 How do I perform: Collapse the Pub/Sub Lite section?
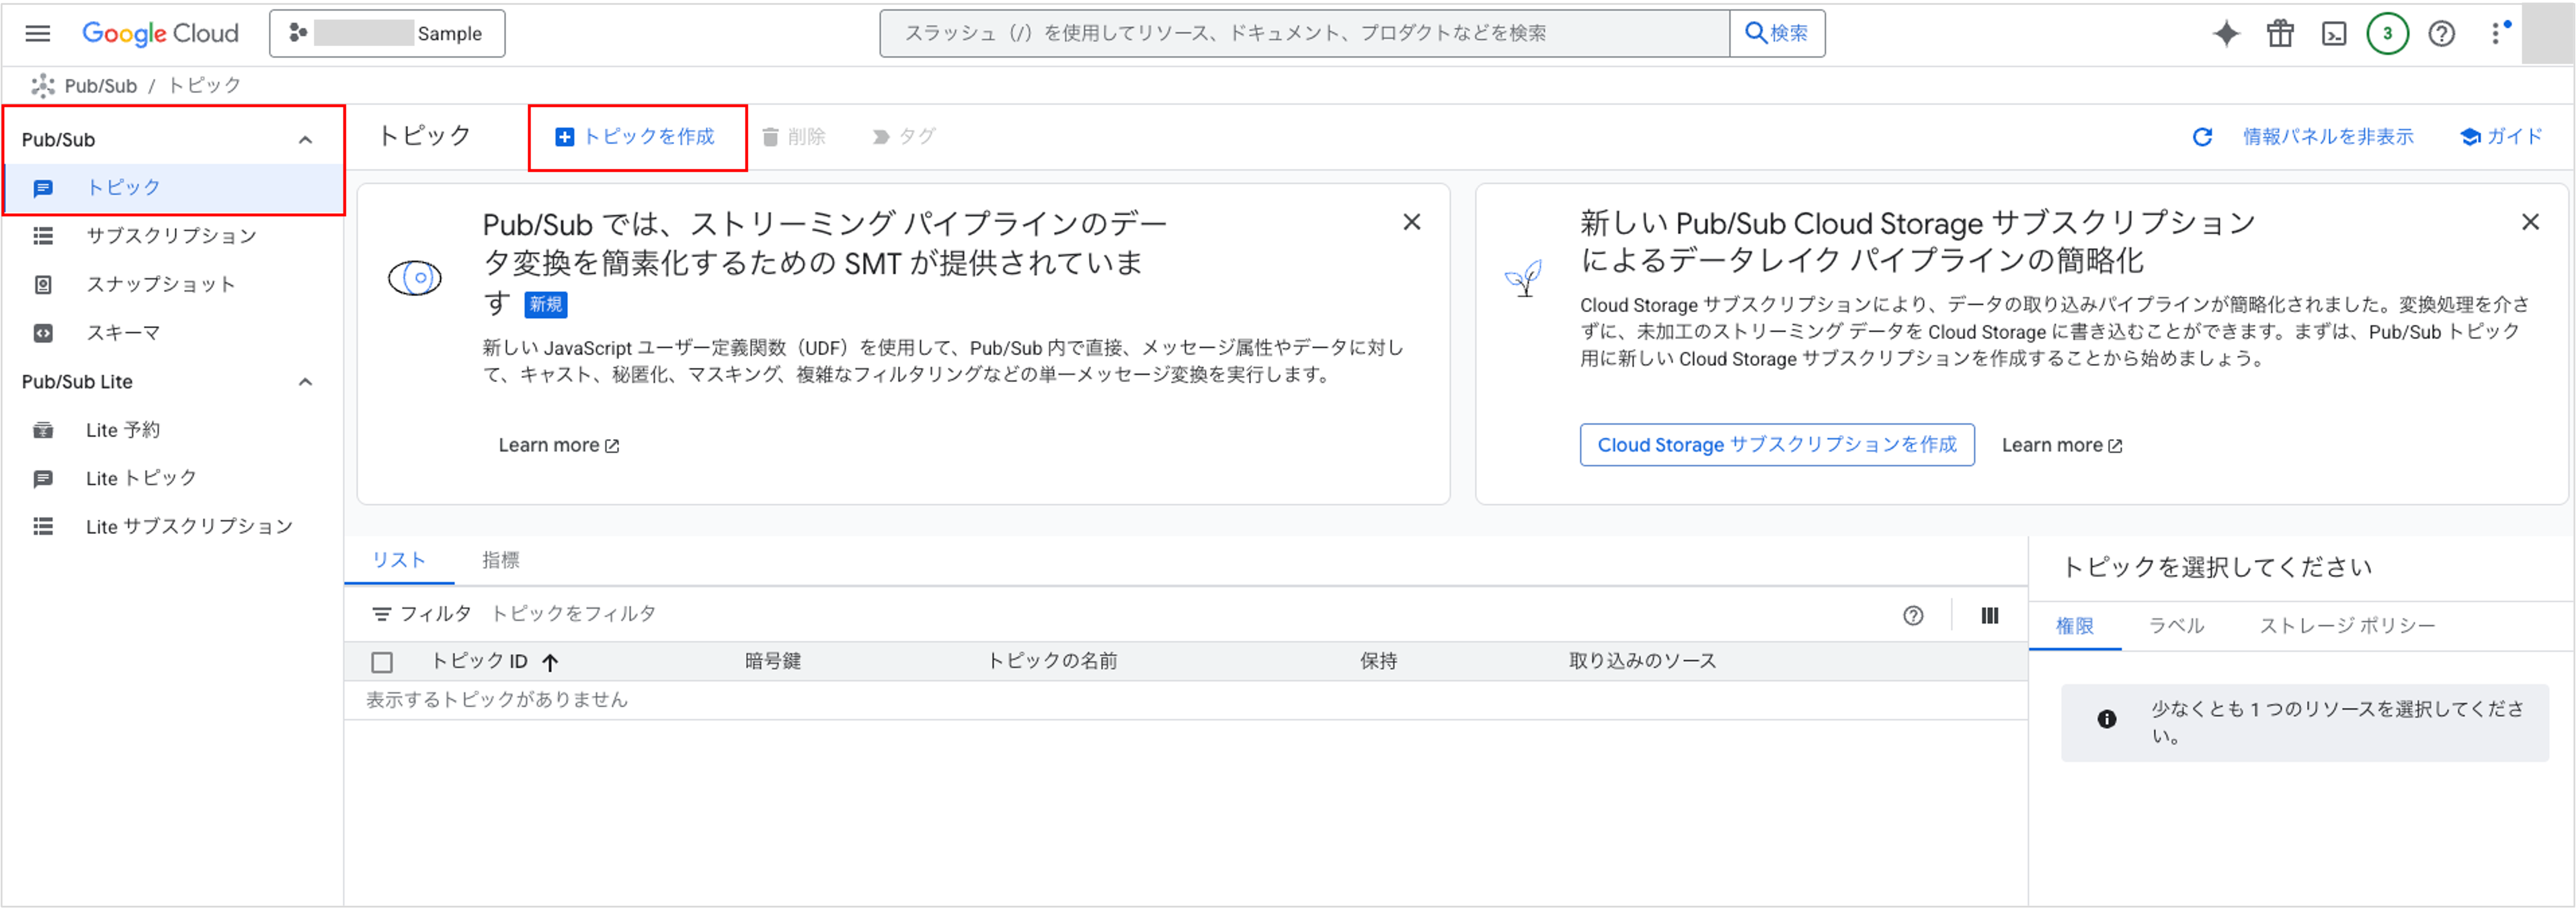point(305,382)
